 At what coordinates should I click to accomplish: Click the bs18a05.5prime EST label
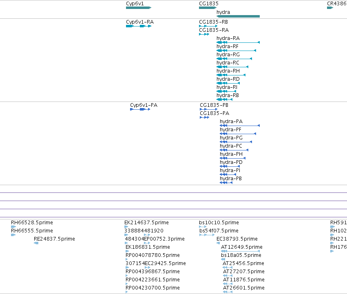241,255
